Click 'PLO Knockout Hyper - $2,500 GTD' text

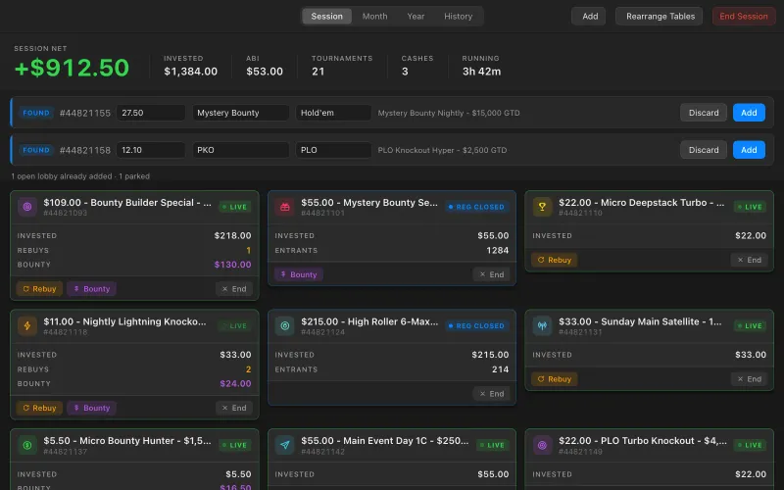[x=442, y=150]
